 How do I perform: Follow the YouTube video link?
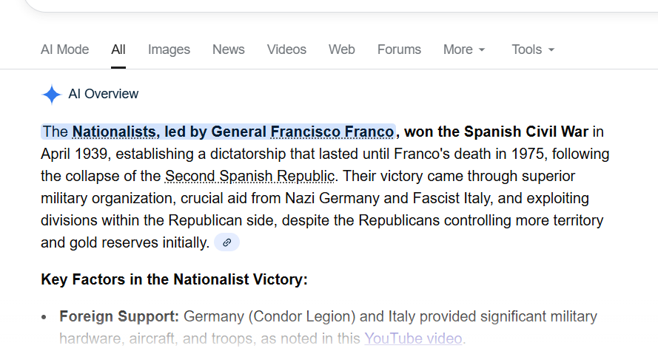click(x=413, y=339)
